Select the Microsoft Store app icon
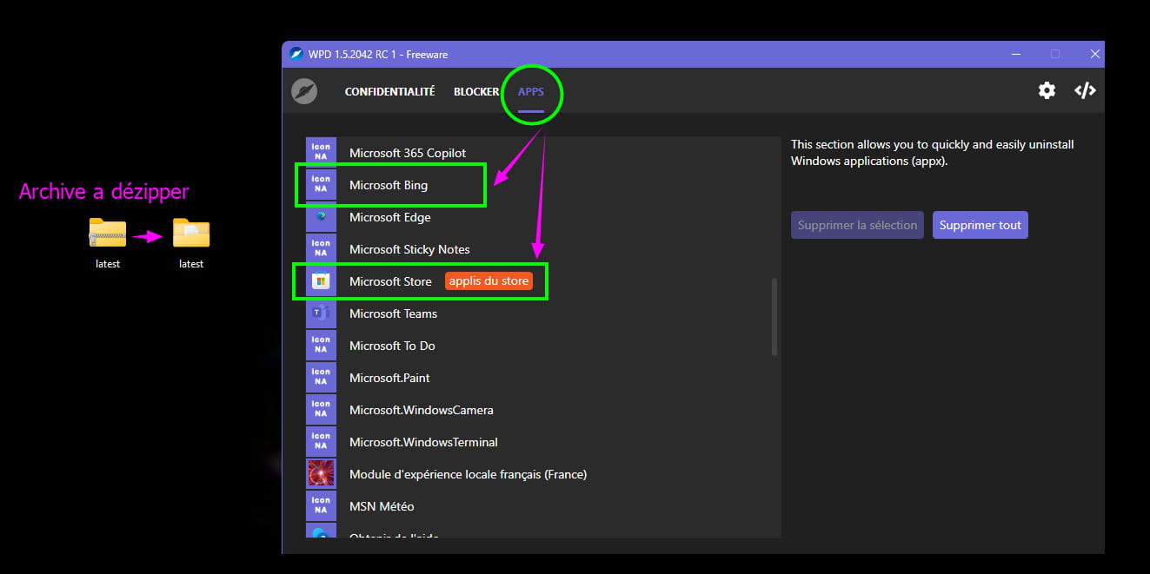The width and height of the screenshot is (1150, 574). 321,281
